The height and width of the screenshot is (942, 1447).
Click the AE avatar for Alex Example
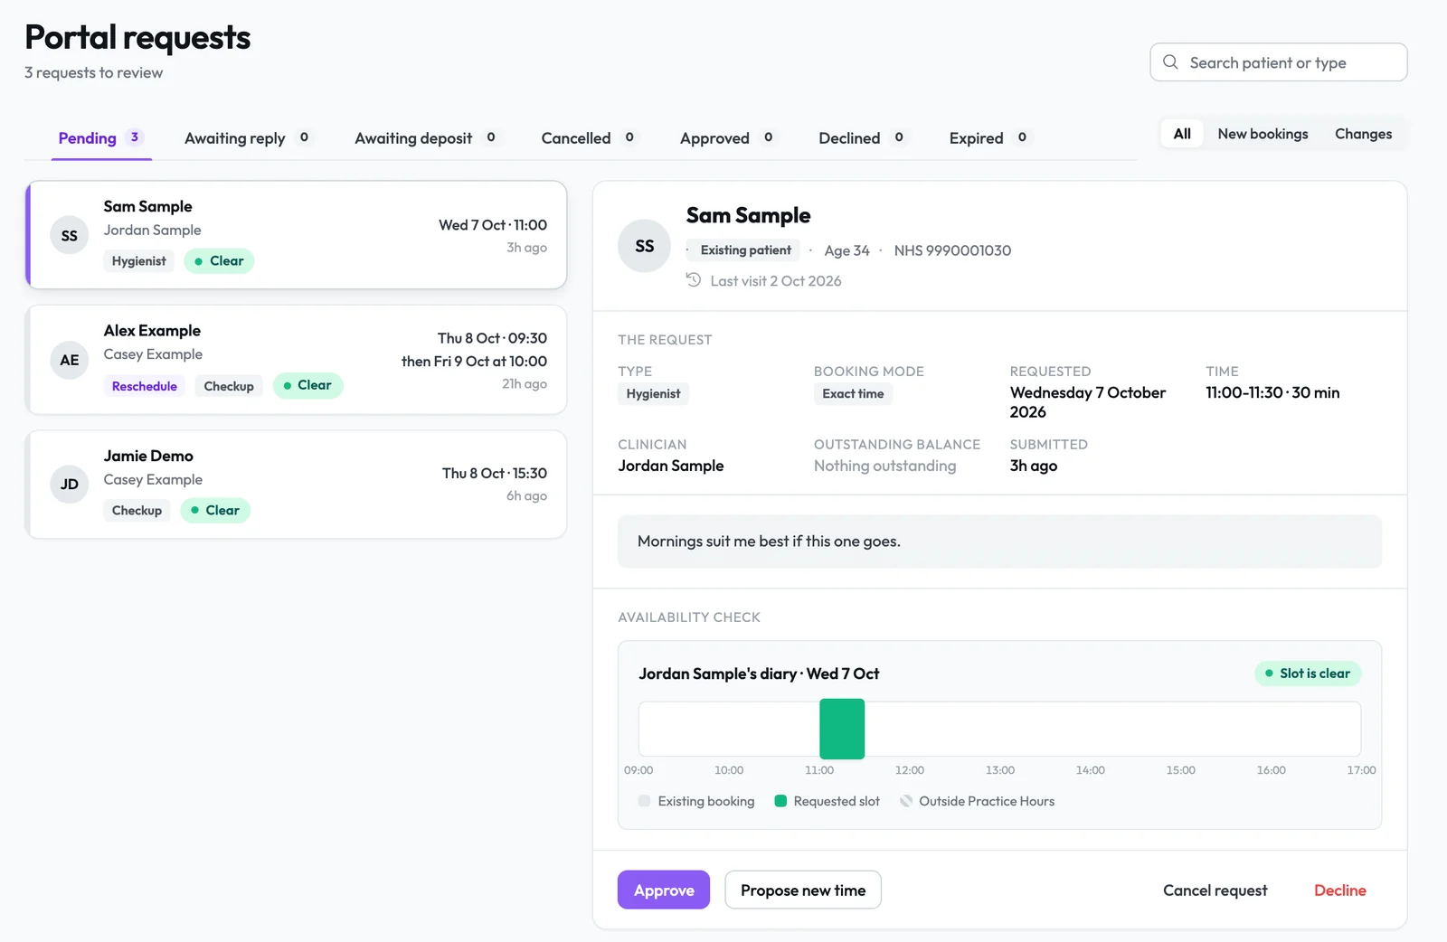pos(70,360)
